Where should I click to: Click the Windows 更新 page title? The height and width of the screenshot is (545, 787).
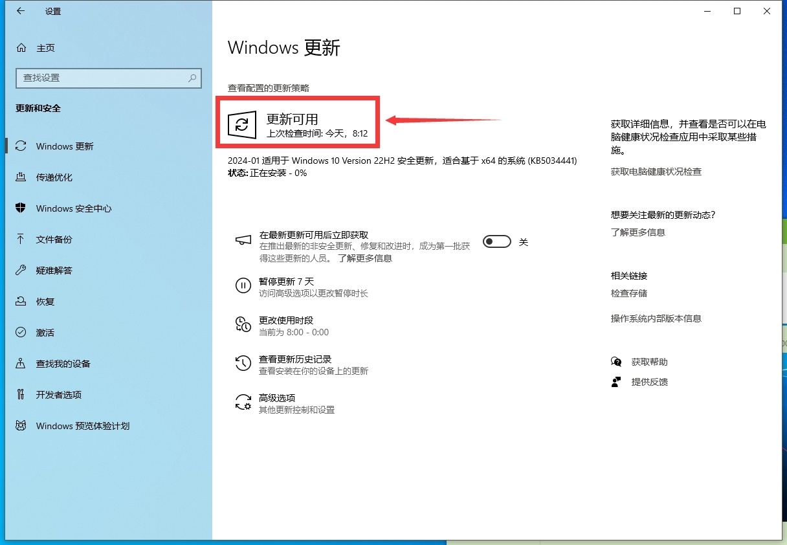[284, 47]
